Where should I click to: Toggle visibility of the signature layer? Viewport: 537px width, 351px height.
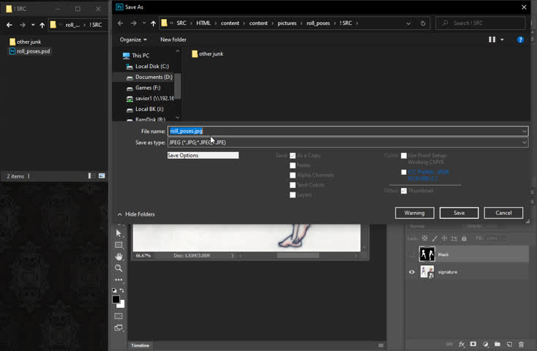412,272
